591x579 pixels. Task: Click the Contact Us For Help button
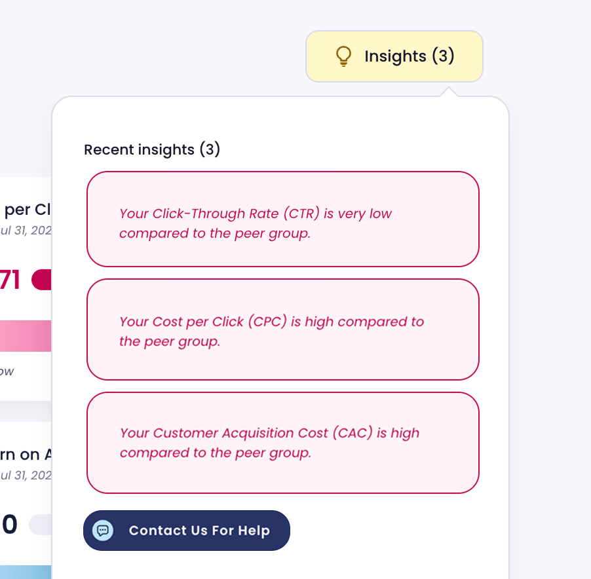pos(187,531)
